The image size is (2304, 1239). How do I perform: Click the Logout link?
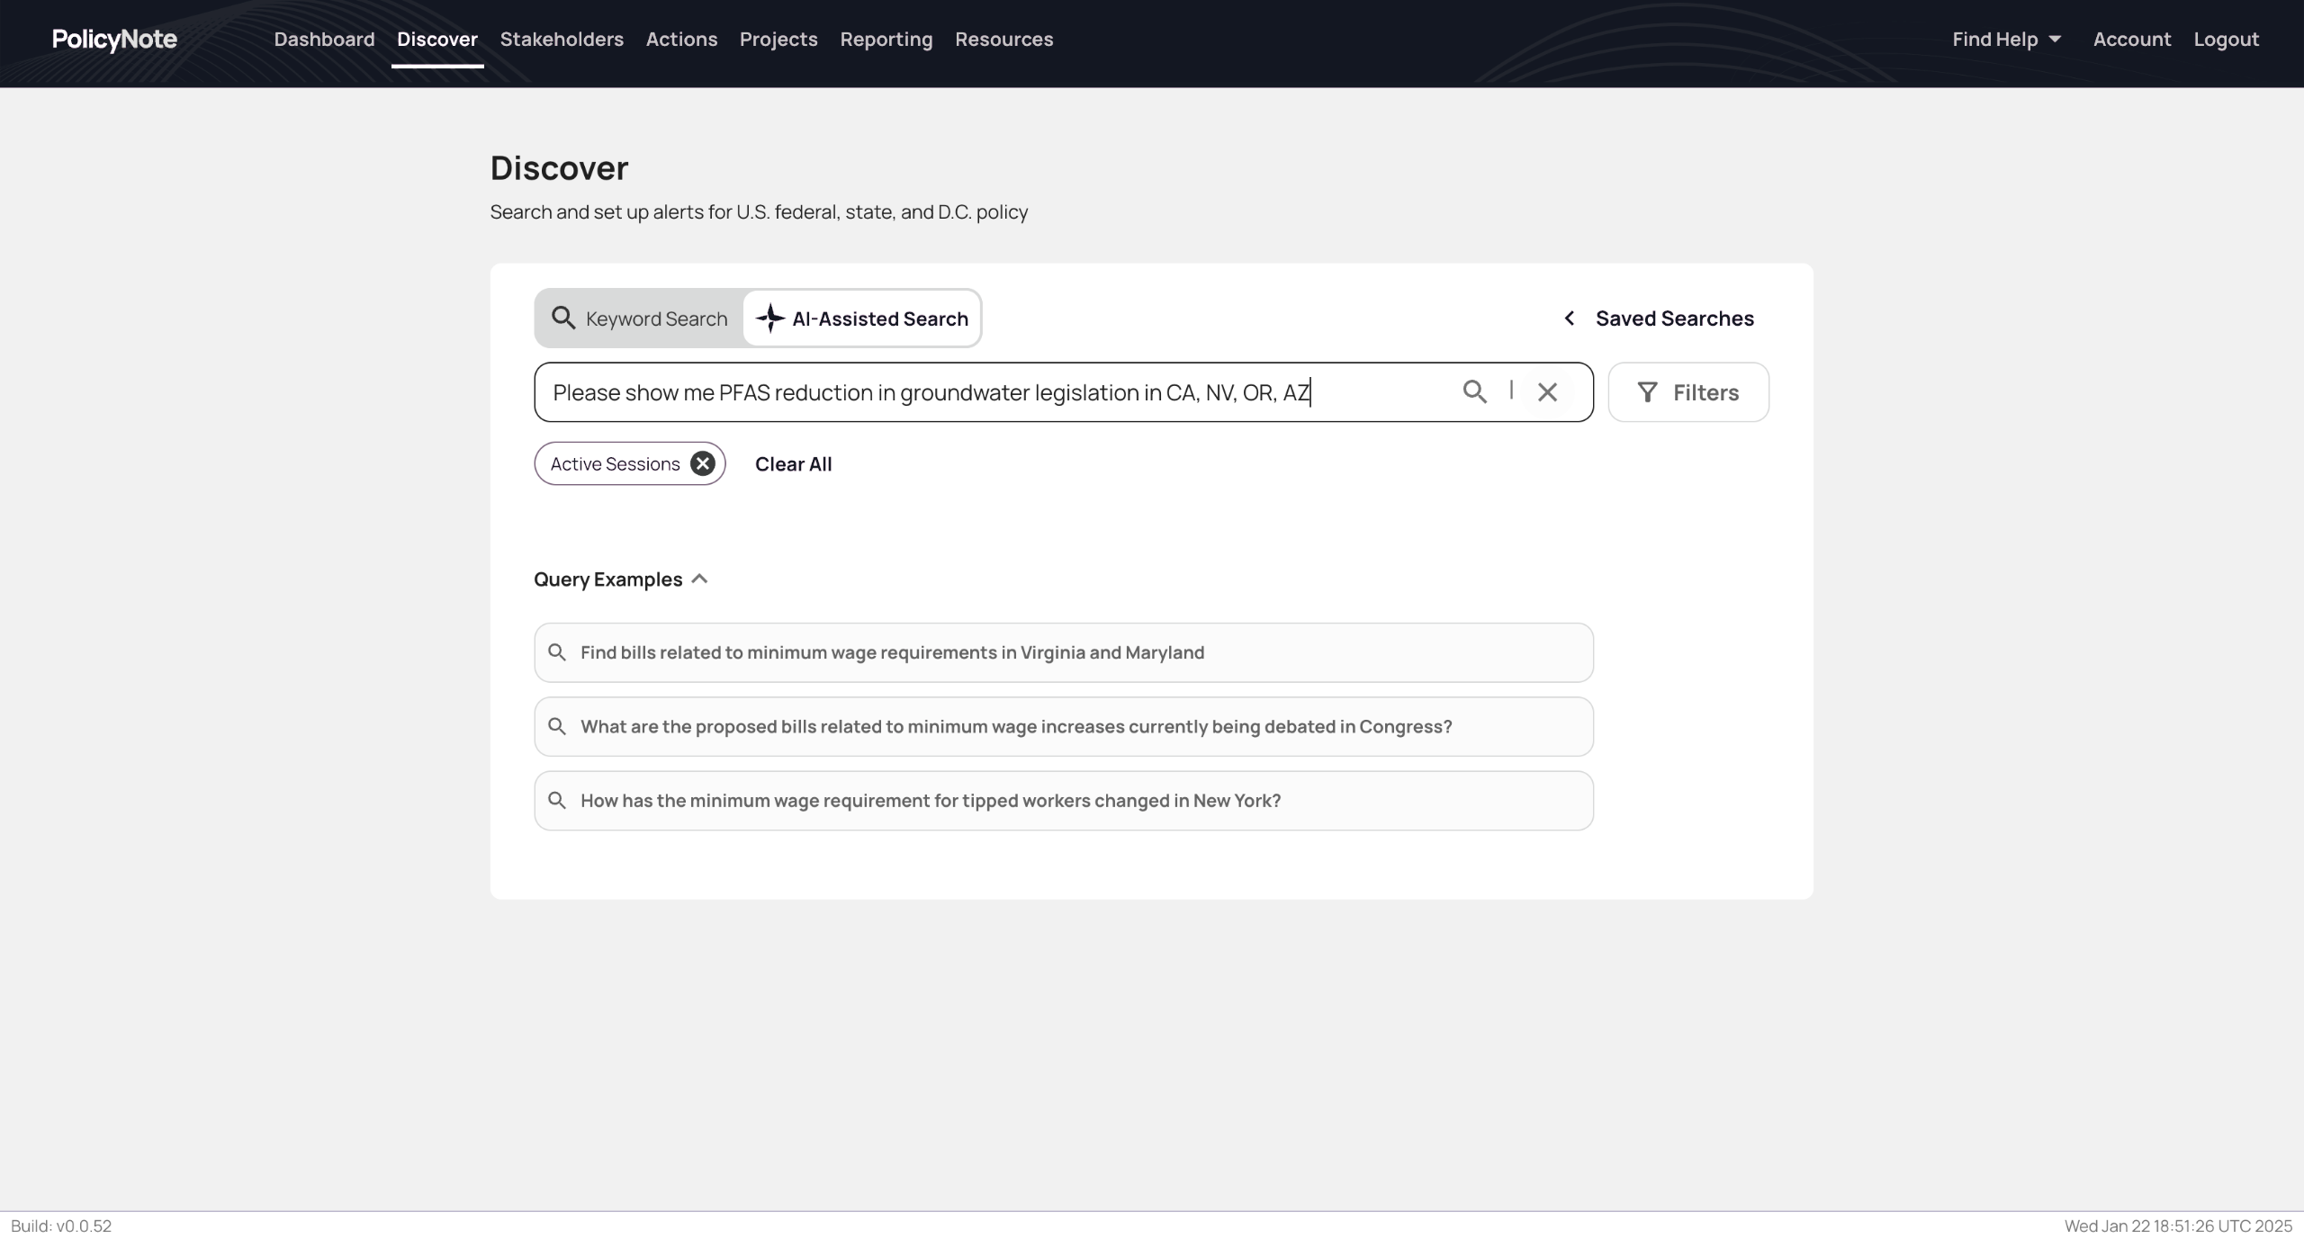[x=2226, y=40]
